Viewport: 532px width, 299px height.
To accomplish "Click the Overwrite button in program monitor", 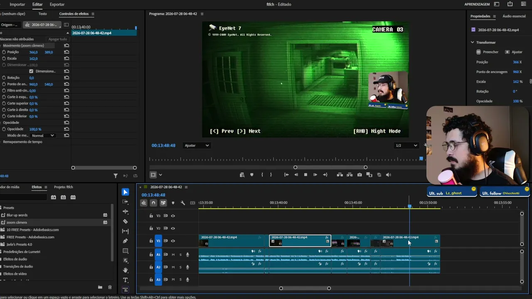I will point(350,175).
